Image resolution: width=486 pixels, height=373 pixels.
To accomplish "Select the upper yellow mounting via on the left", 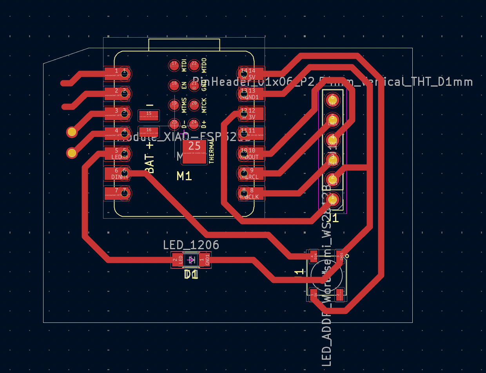I will (x=71, y=132).
